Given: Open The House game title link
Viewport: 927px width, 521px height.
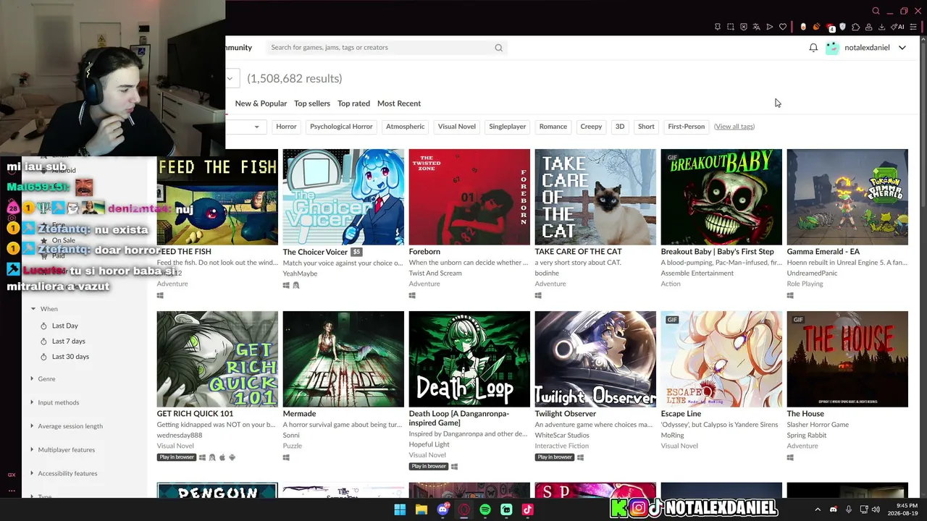Looking at the screenshot, I should 805,414.
